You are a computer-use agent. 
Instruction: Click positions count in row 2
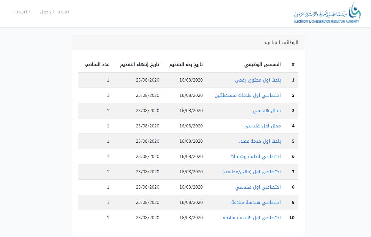click(108, 96)
